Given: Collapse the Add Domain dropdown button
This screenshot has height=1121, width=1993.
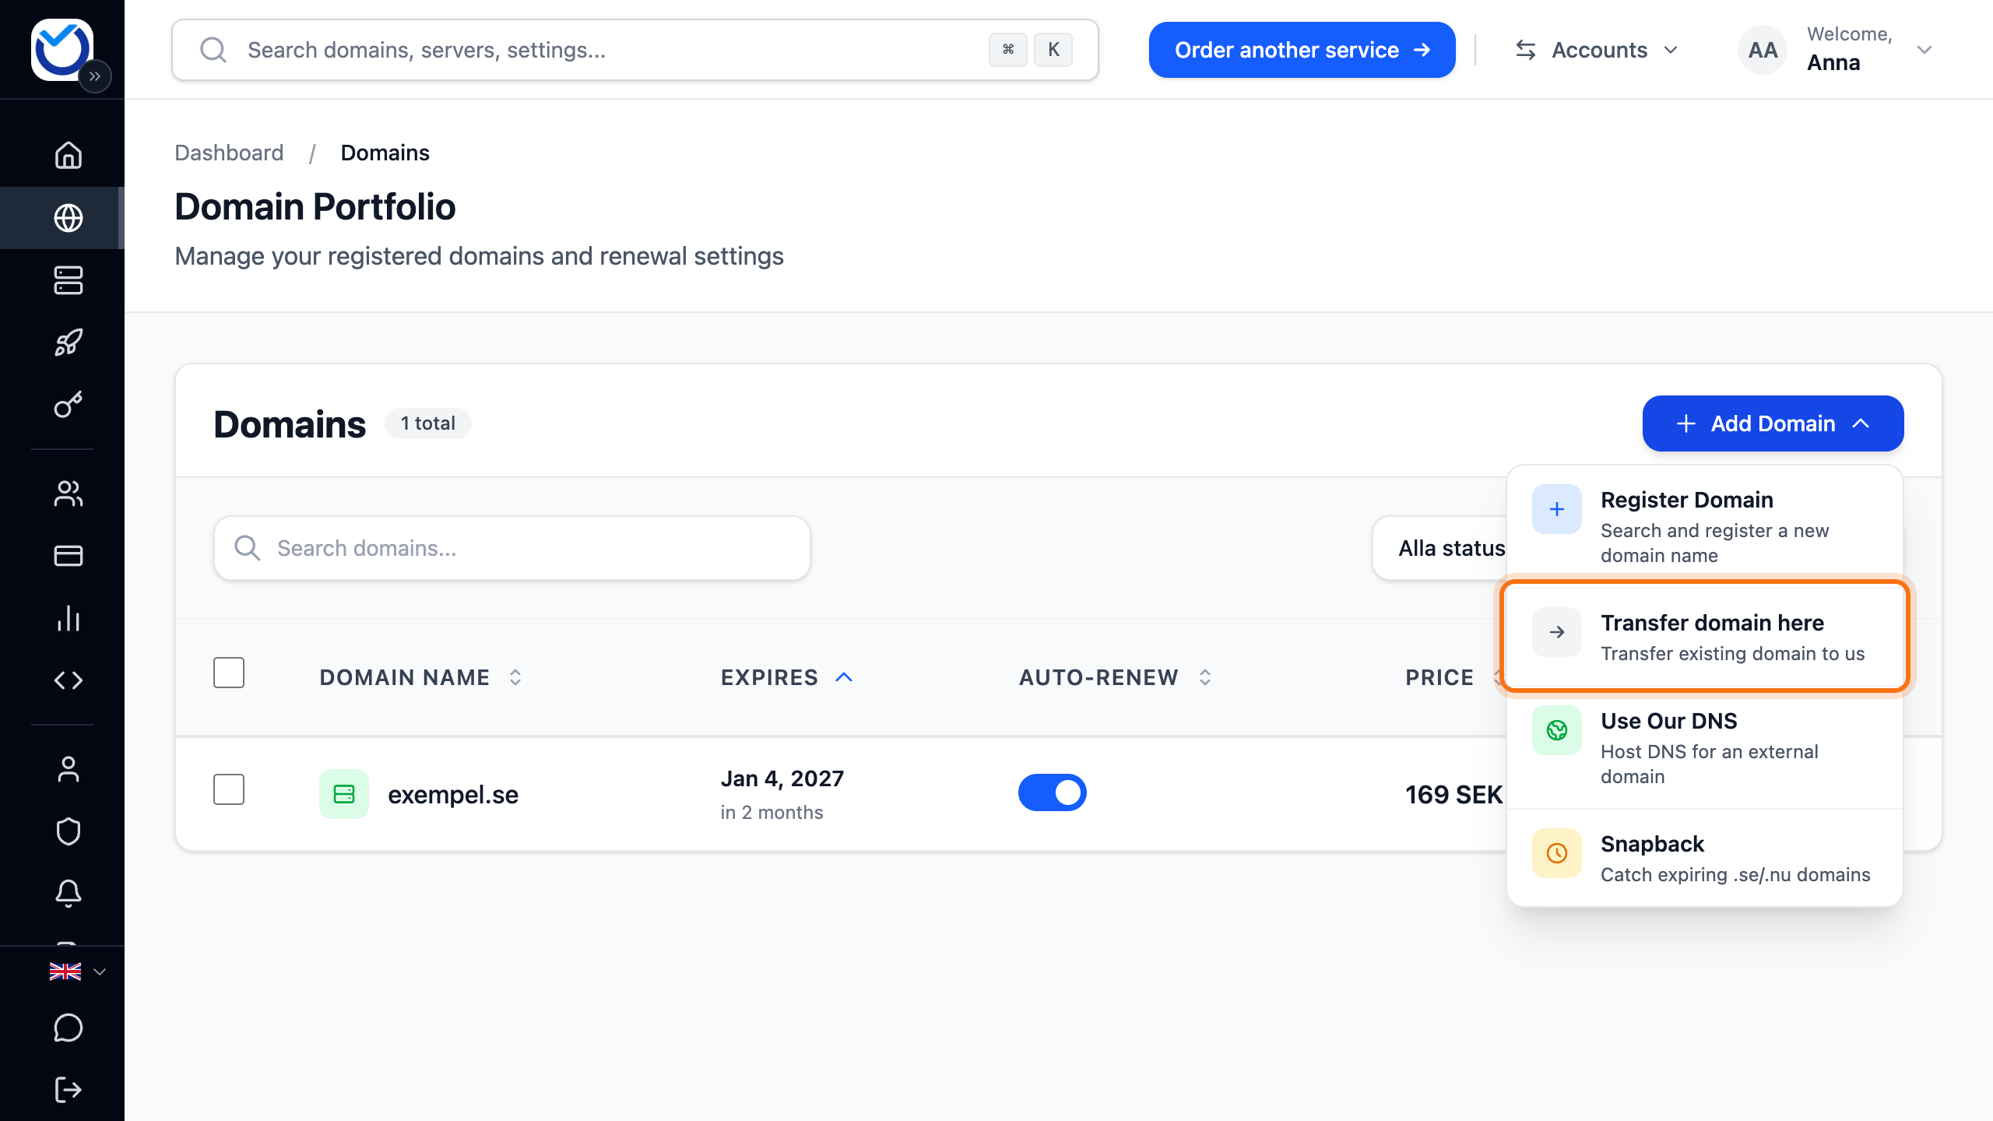Looking at the screenshot, I should click(1773, 423).
